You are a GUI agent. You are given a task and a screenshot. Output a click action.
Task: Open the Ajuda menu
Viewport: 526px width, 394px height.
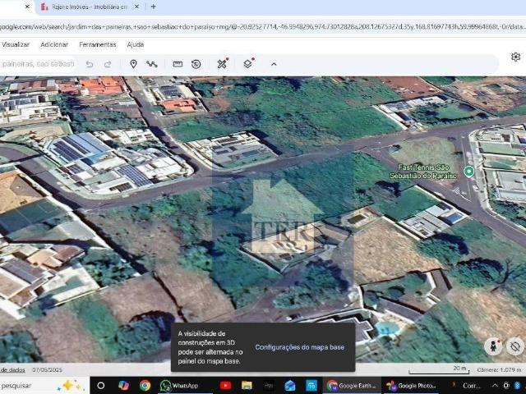click(136, 44)
